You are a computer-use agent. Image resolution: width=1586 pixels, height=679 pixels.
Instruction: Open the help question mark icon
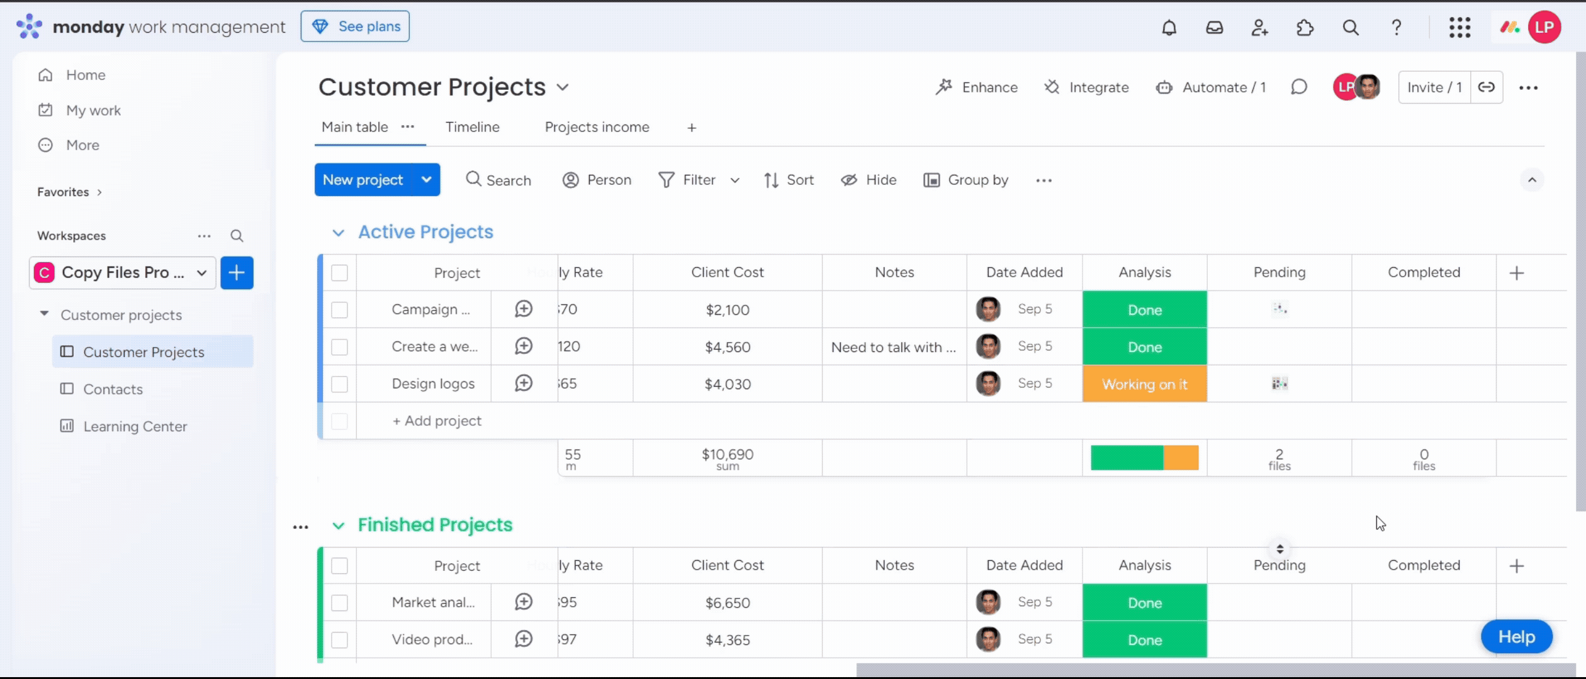tap(1396, 27)
